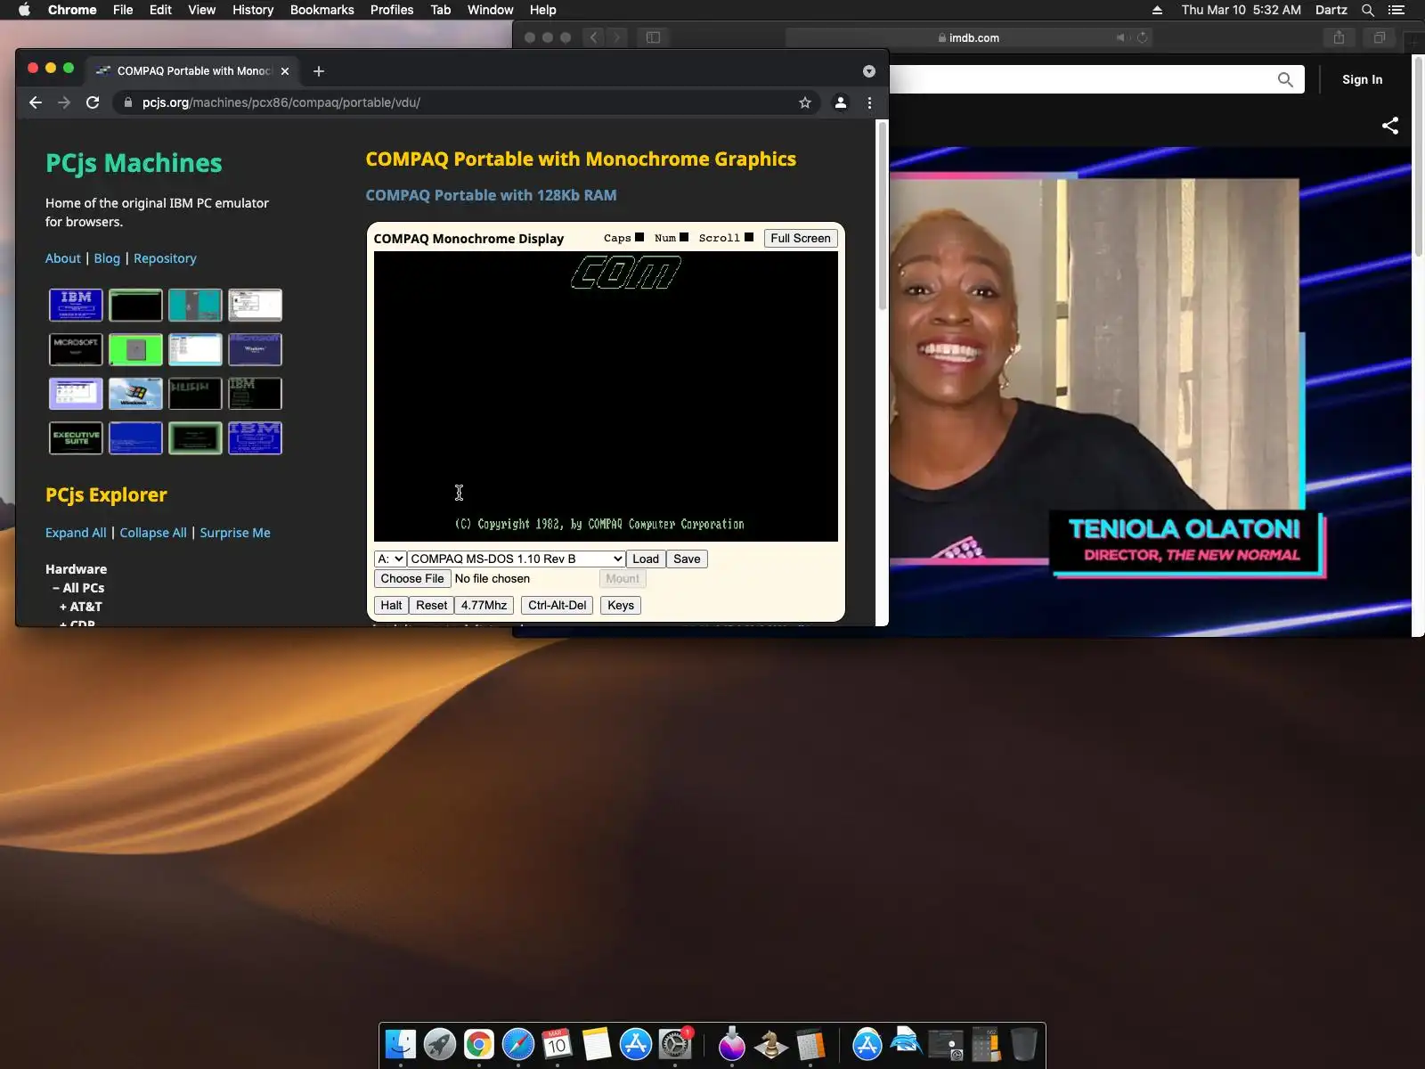
Task: Click the imdb.com address field in Safari
Action: pos(969,37)
